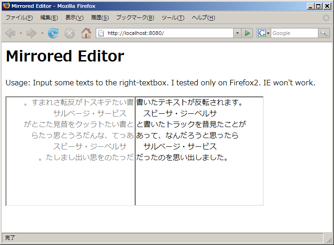334x245 pixels.
Task: Click the line と書いたトラックを昔見たことが
Action: pyautogui.click(x=191, y=124)
